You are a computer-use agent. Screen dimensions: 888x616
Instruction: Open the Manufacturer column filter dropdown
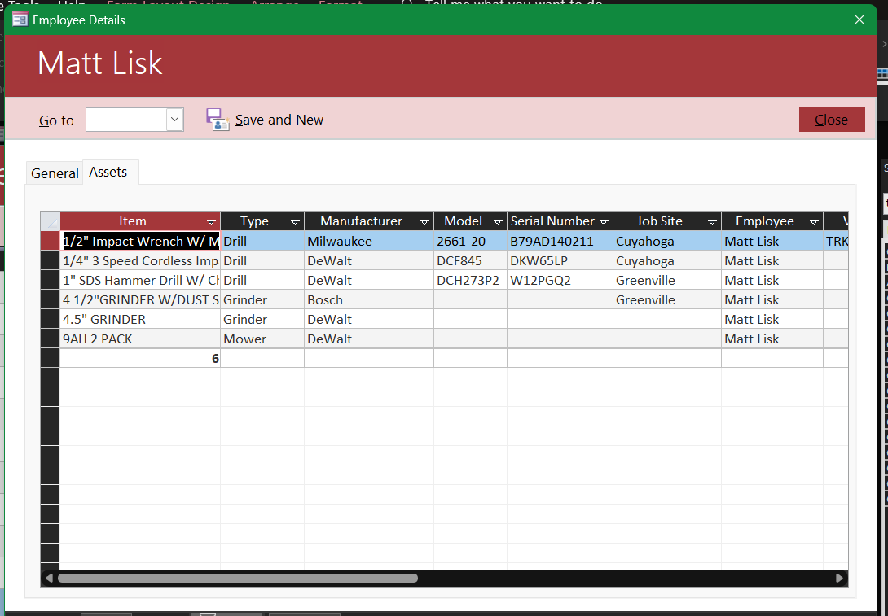click(x=424, y=221)
